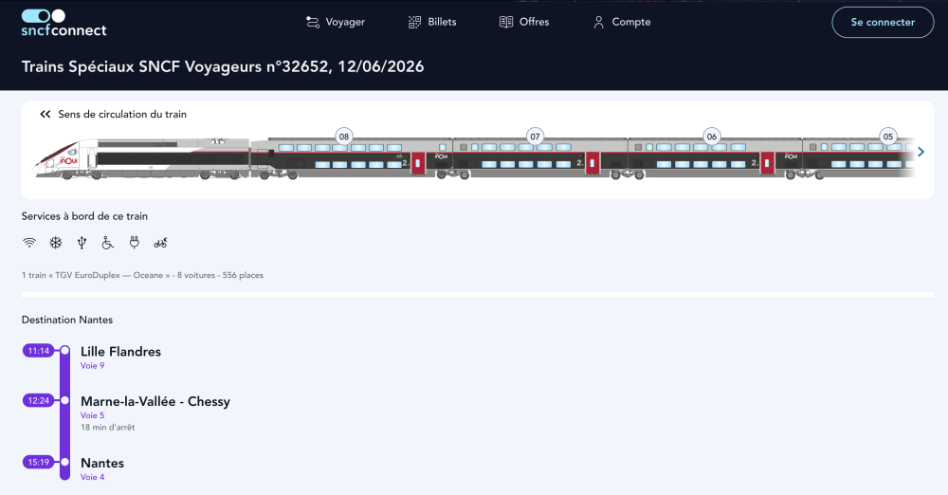948x495 pixels.
Task: Click the wheelchair accessibility icon
Action: (x=108, y=243)
